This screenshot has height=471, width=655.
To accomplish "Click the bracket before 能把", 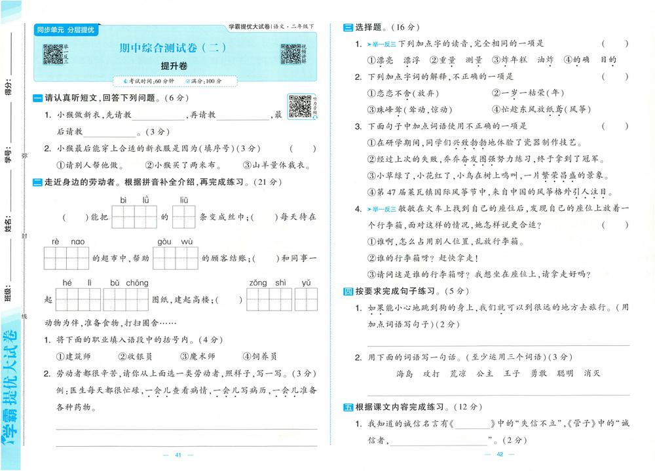I will [75, 217].
